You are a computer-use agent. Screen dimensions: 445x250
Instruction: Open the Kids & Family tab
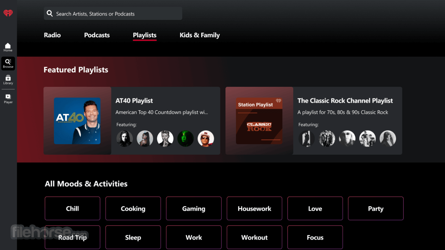200,35
